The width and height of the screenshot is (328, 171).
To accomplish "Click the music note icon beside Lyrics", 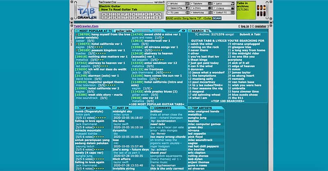I will click(x=232, y=4).
